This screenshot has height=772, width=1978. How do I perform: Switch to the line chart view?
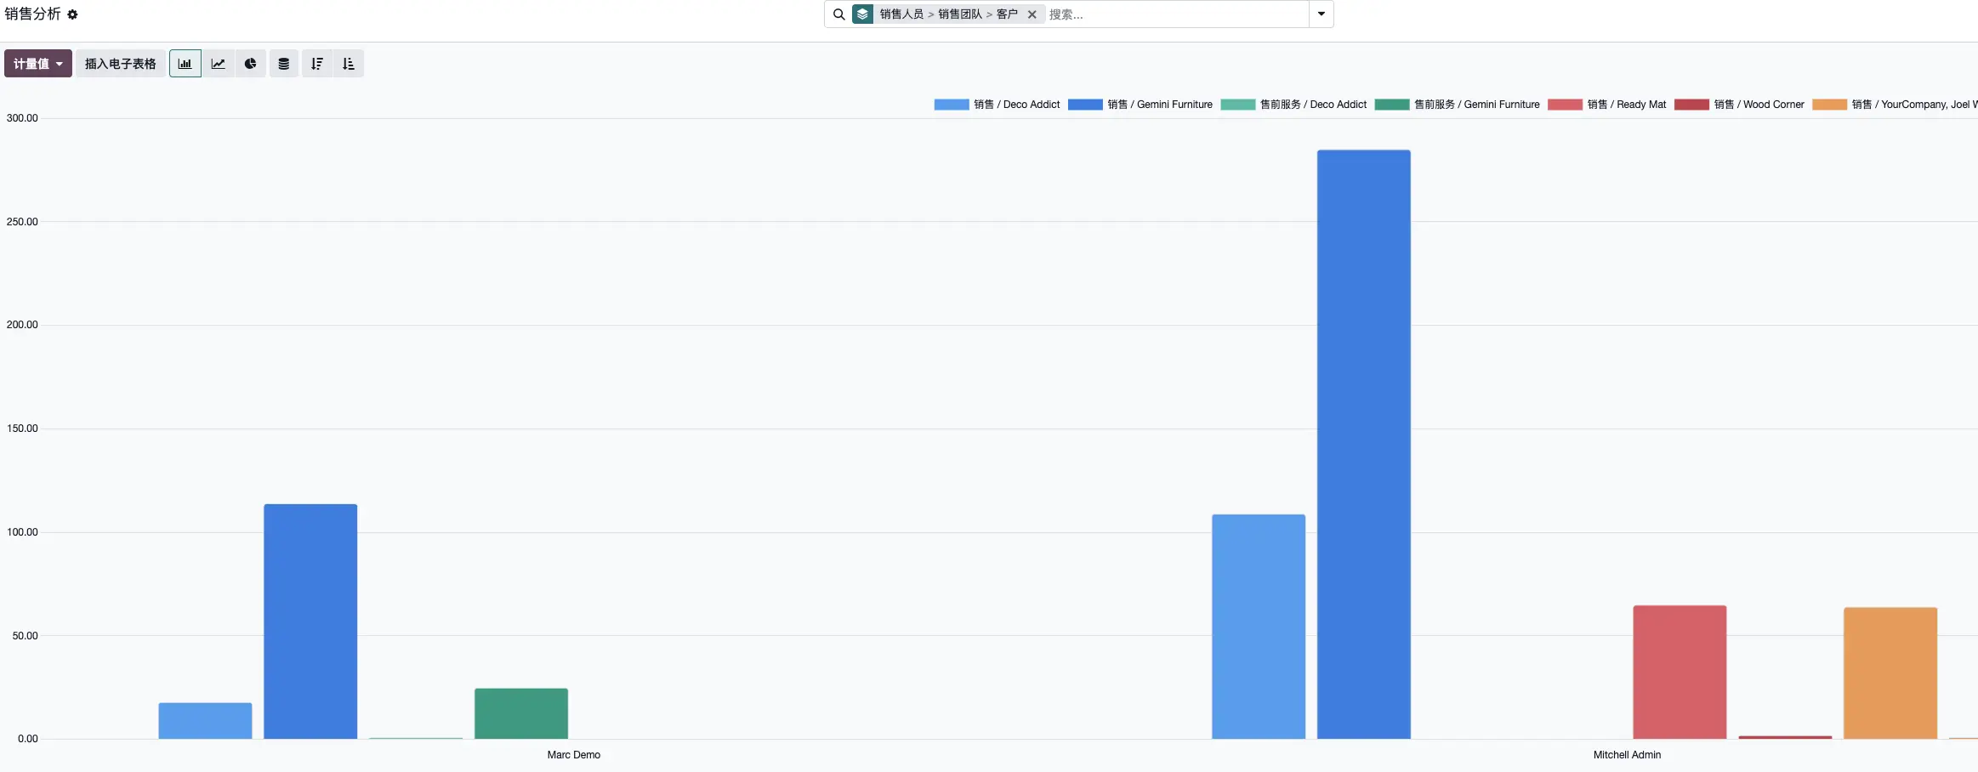(218, 64)
